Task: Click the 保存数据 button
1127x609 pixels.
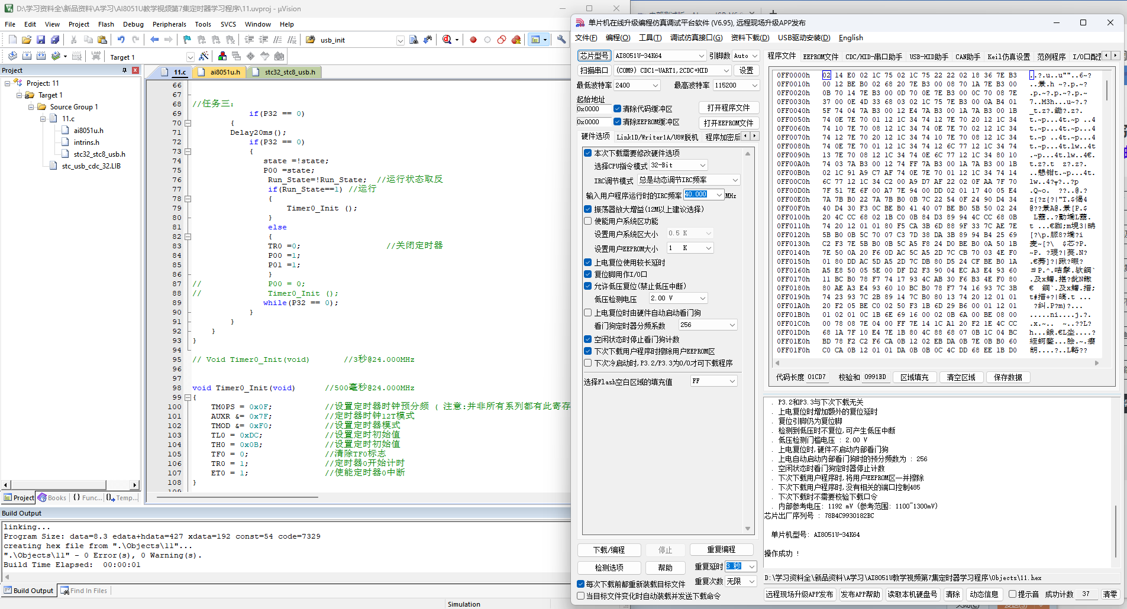Action: pos(1008,377)
